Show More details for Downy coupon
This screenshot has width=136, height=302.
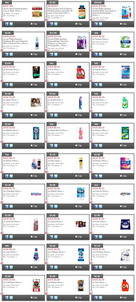click(16, 161)
